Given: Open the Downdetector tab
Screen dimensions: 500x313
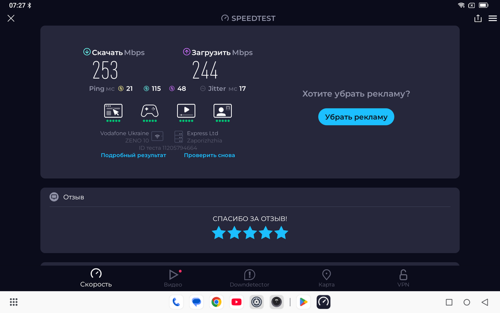Looking at the screenshot, I should [249, 278].
